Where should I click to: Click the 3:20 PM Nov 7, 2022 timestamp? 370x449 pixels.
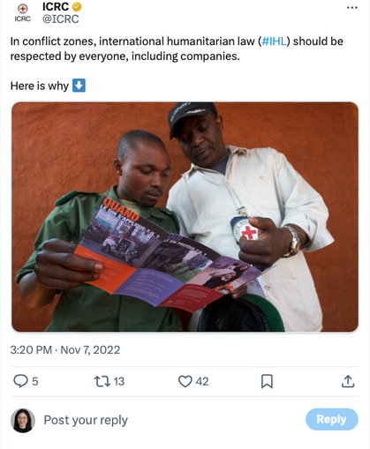click(65, 350)
